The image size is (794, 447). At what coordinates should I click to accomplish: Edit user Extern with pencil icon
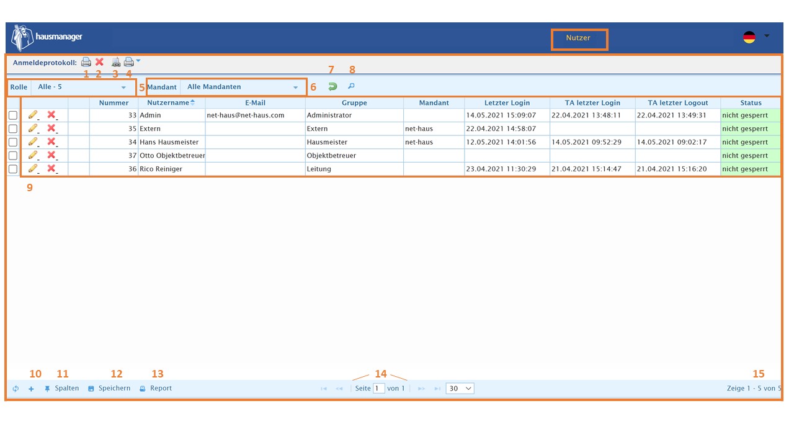33,129
